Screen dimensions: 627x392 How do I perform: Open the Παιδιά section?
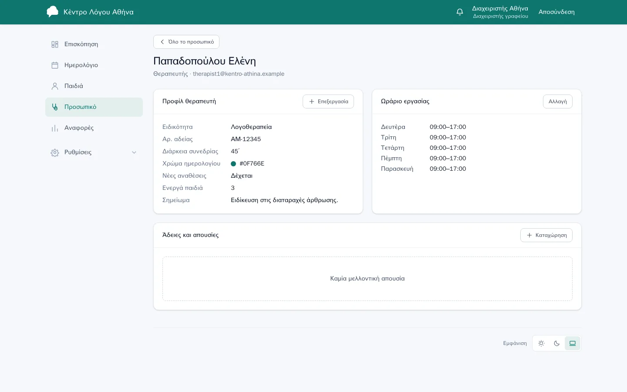94,86
